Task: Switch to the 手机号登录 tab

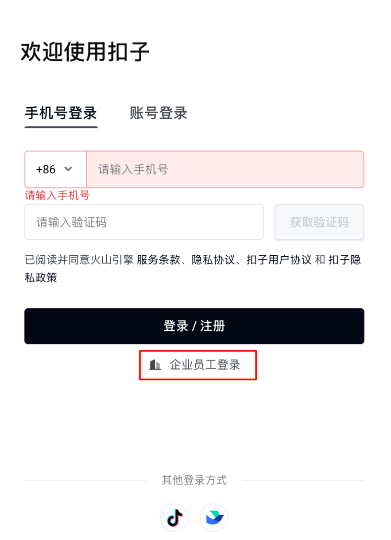Action: click(61, 113)
